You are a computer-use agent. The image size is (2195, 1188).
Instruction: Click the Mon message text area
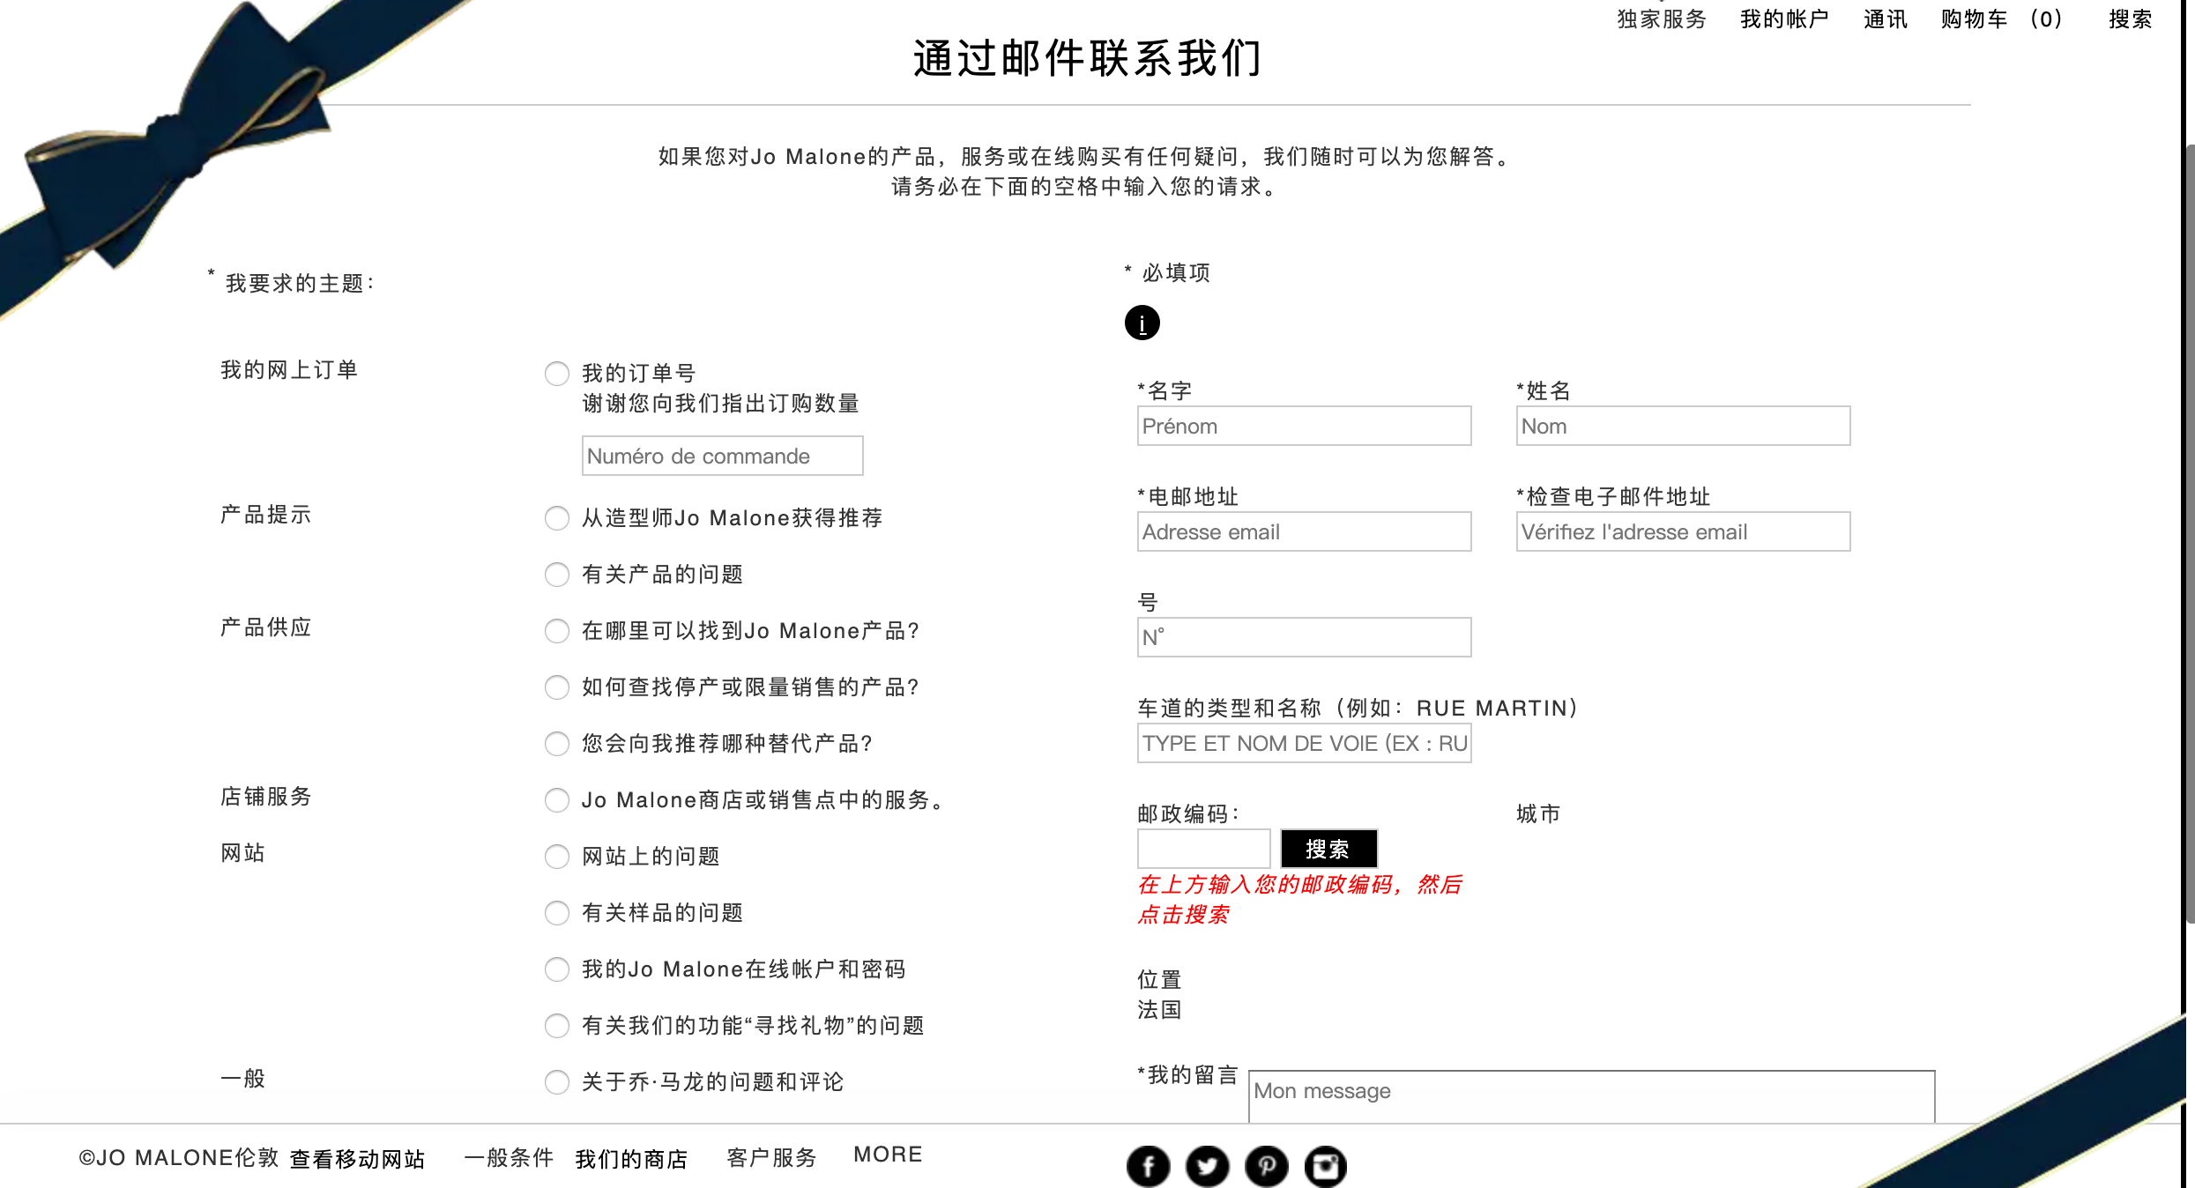click(x=1591, y=1096)
